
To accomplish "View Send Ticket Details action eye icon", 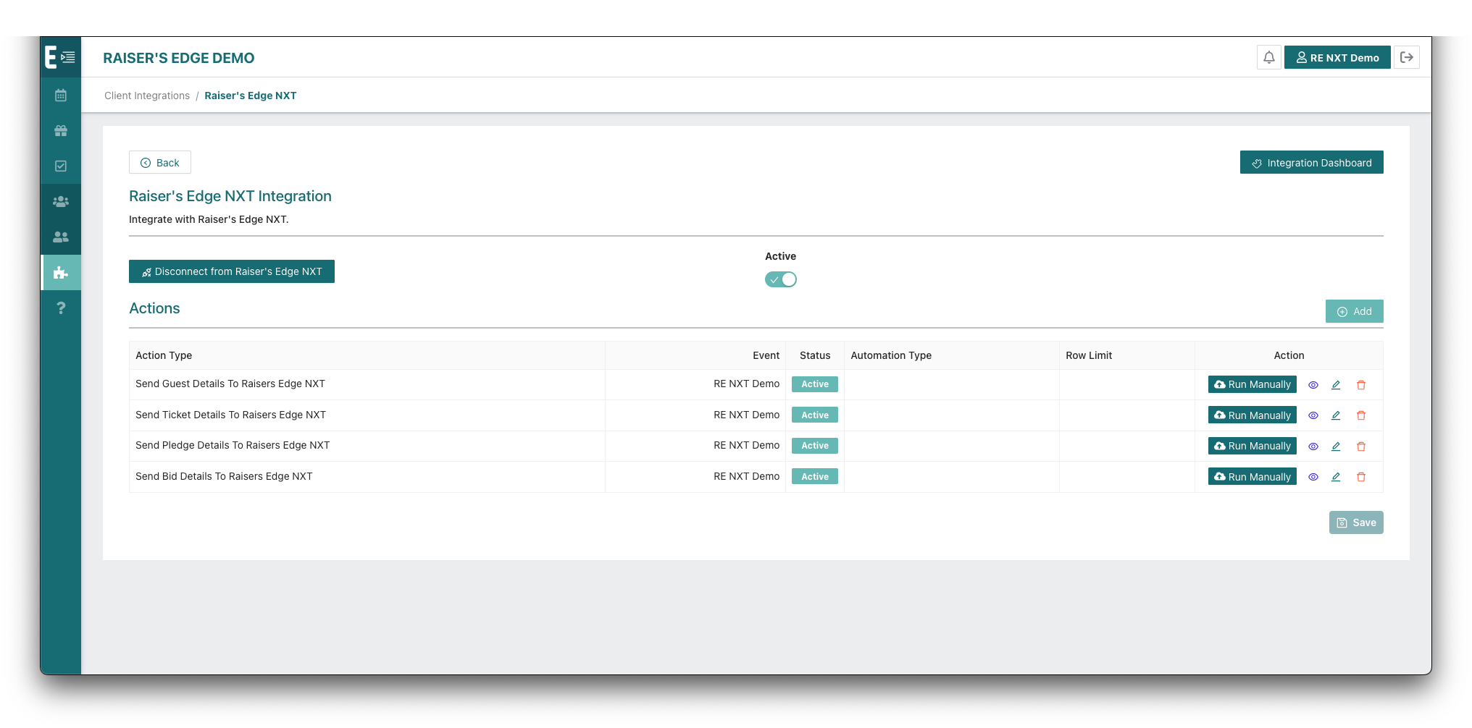I will pyautogui.click(x=1313, y=415).
